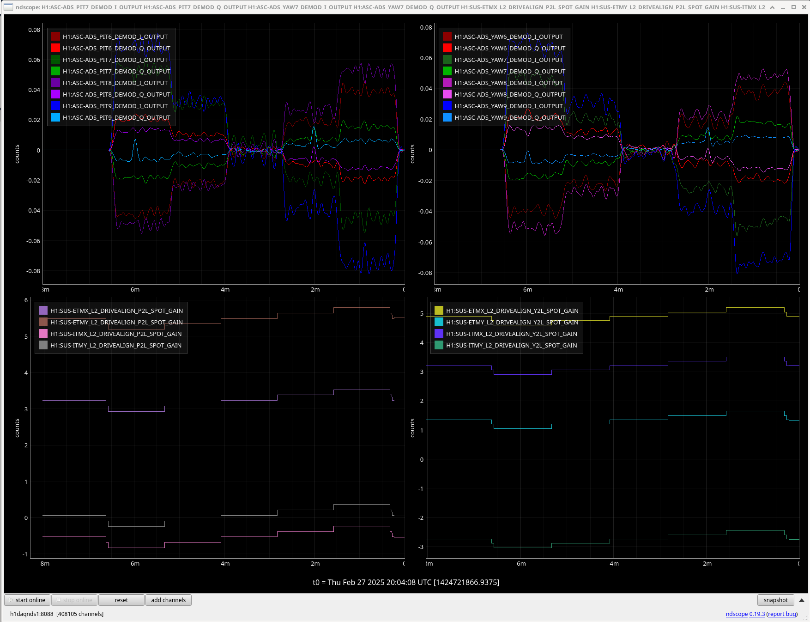This screenshot has width=810, height=622.
Task: Click the counts axis label of PIT plot
Action: coord(17,154)
